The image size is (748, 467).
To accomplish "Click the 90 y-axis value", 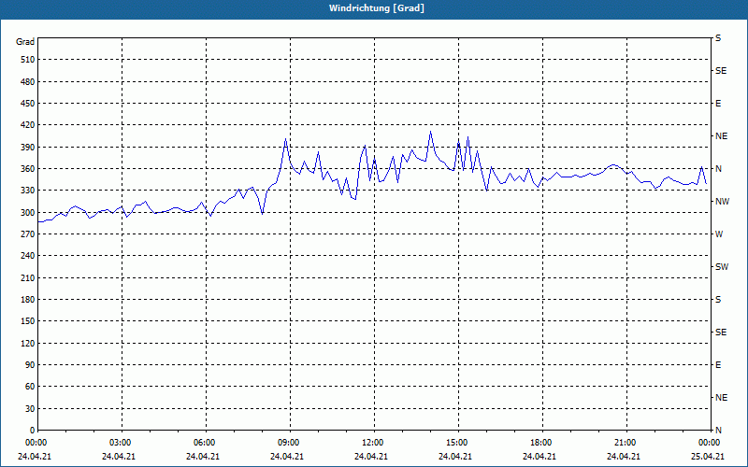I will [x=30, y=365].
